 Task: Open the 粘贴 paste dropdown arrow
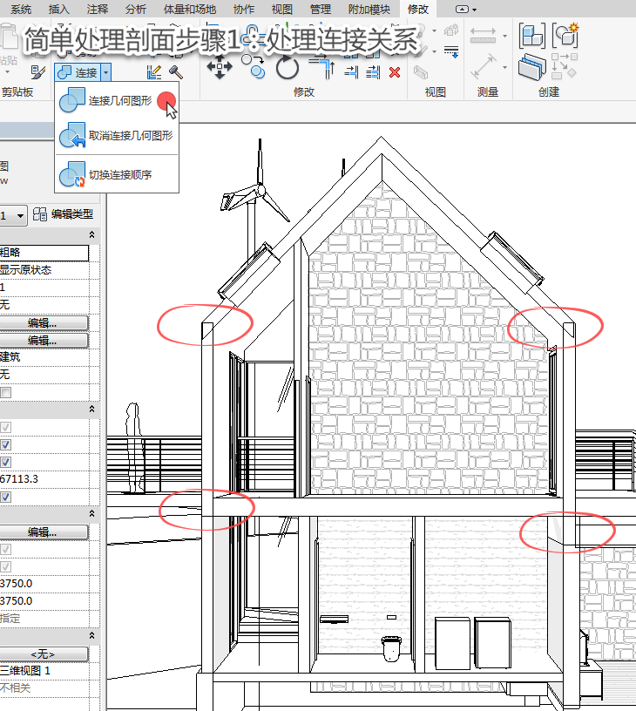click(7, 72)
